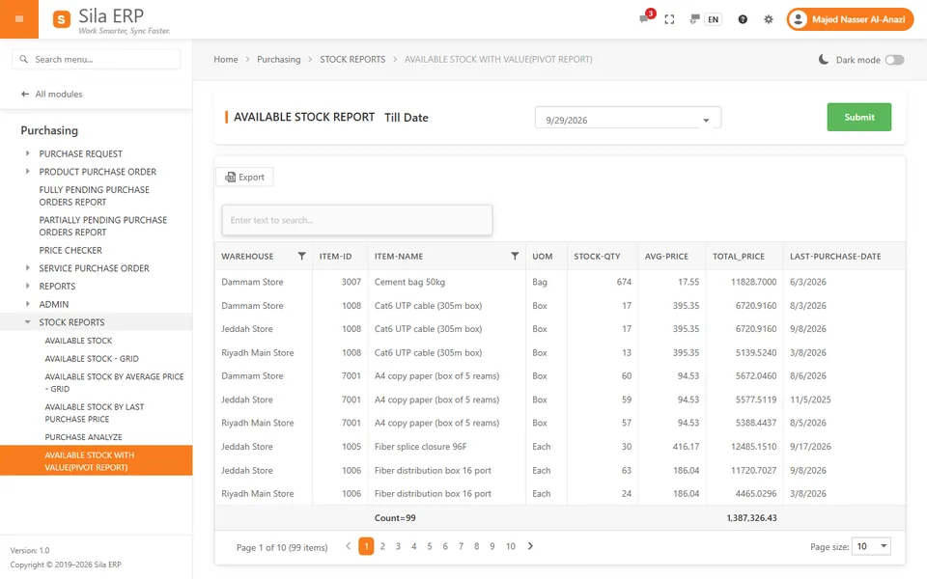Click the user avatar for Majed Nasser Al-Anazi
Viewport: 927px width, 579px height.
(798, 19)
